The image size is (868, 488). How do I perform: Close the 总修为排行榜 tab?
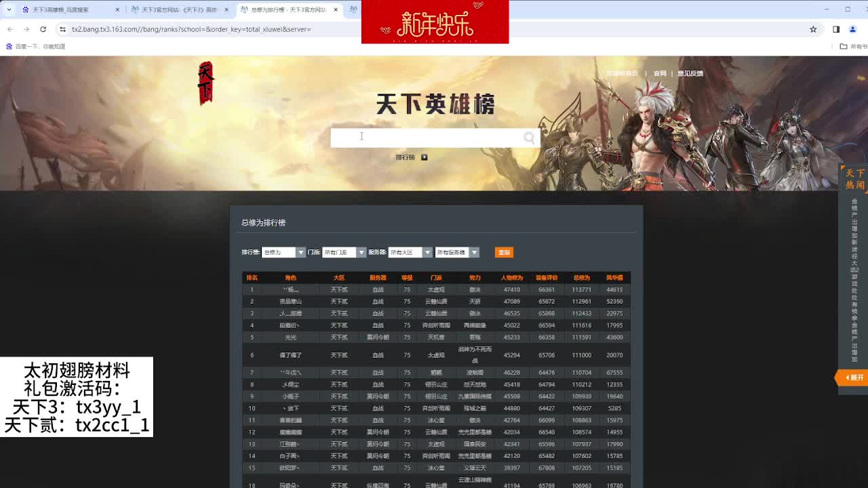tap(336, 9)
